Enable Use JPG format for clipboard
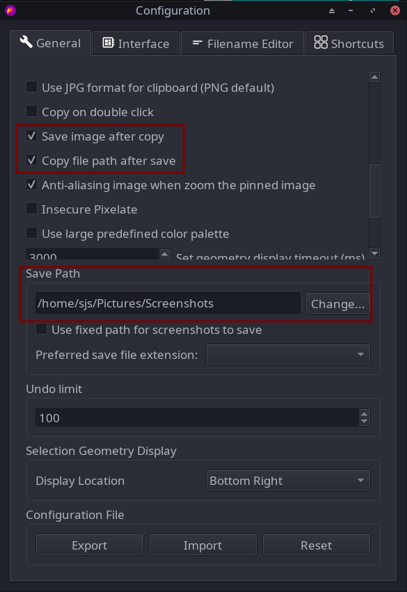407x592 pixels. (31, 87)
